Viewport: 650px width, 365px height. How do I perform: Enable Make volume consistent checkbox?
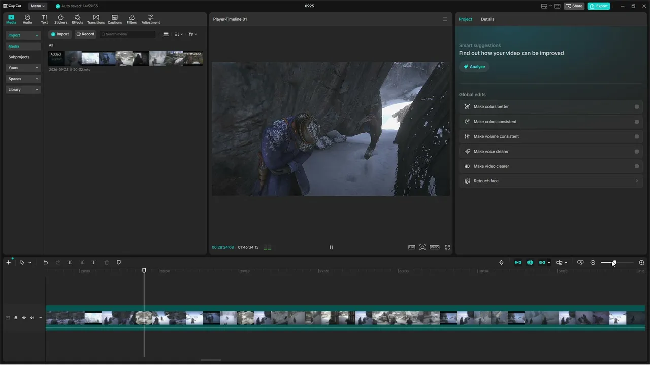pos(636,136)
